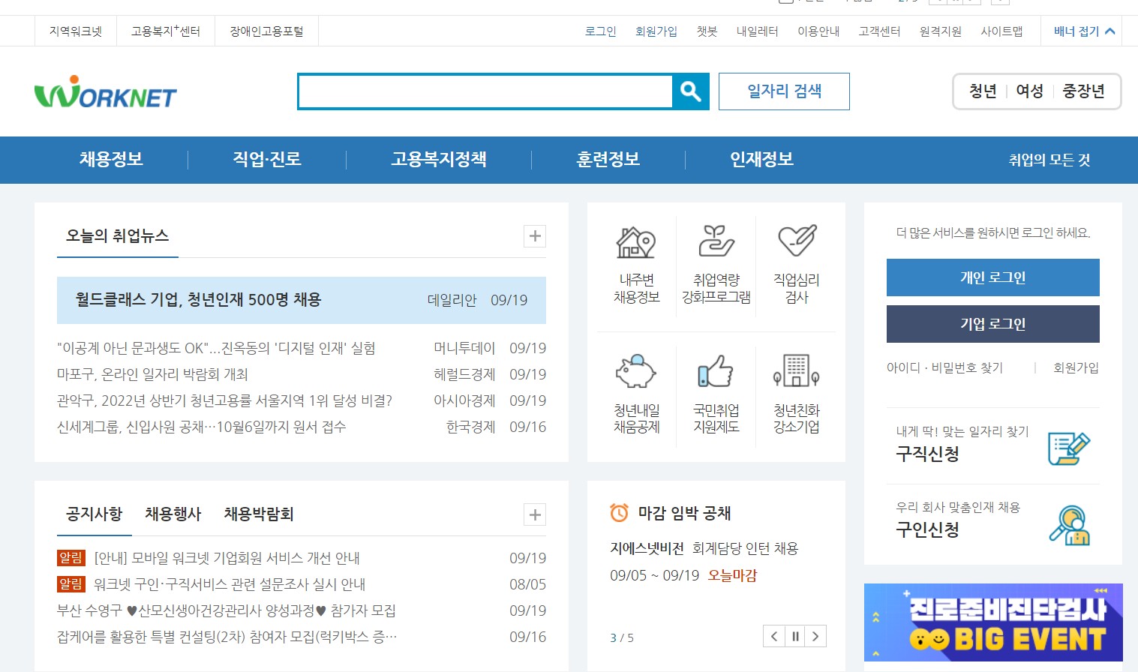Open 국민취업 지원제도 thumbs-up icon

point(716,373)
